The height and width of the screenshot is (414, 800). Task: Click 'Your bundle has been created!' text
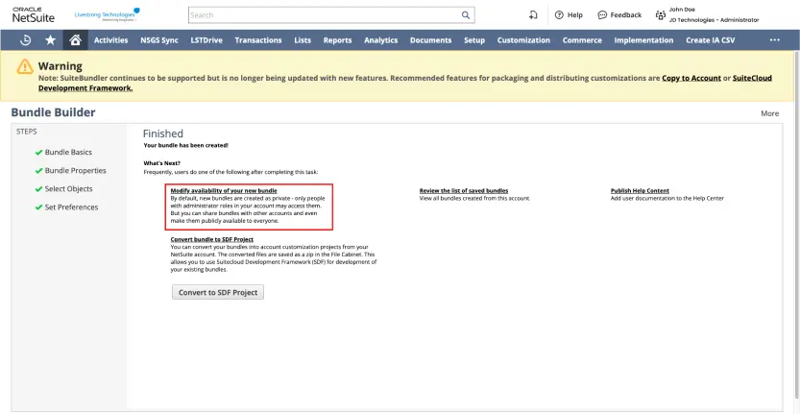point(186,145)
